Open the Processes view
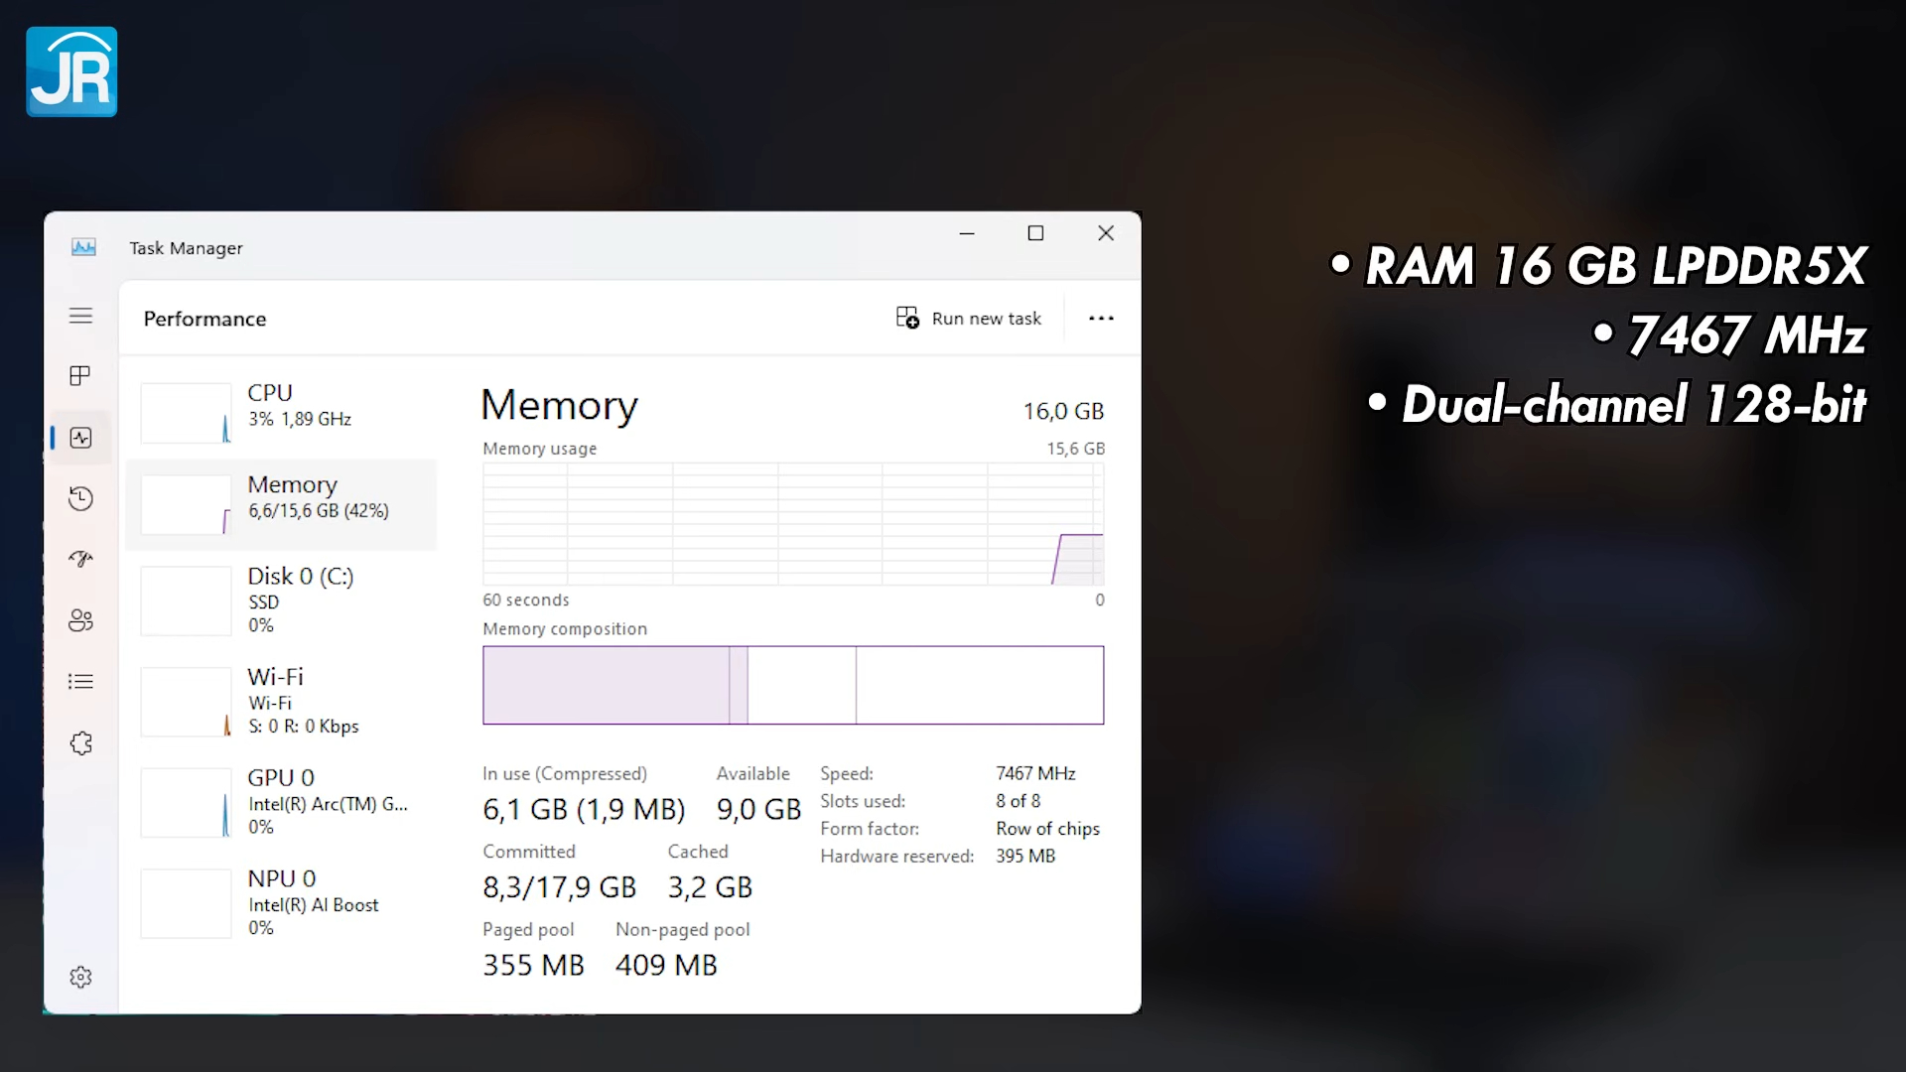The width and height of the screenshot is (1906, 1072). click(x=80, y=375)
